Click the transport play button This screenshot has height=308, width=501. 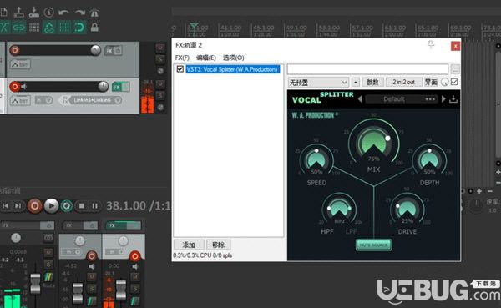click(x=51, y=206)
